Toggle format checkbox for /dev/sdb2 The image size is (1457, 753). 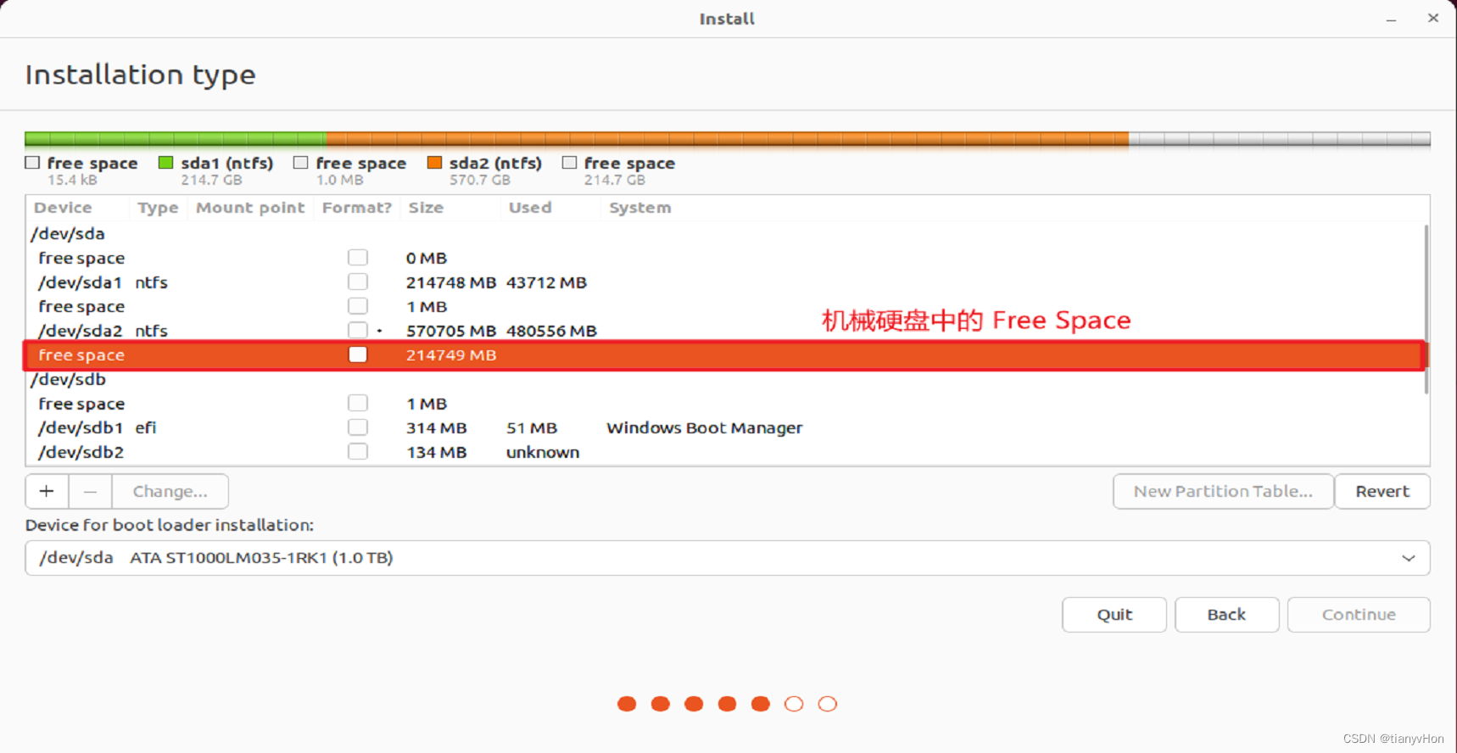358,452
